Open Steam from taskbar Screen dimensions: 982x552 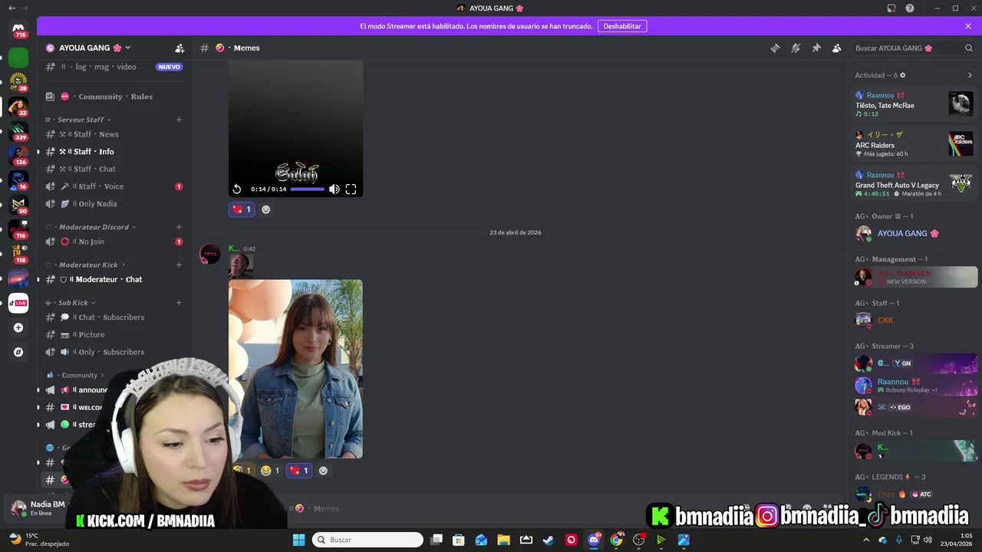pyautogui.click(x=549, y=540)
